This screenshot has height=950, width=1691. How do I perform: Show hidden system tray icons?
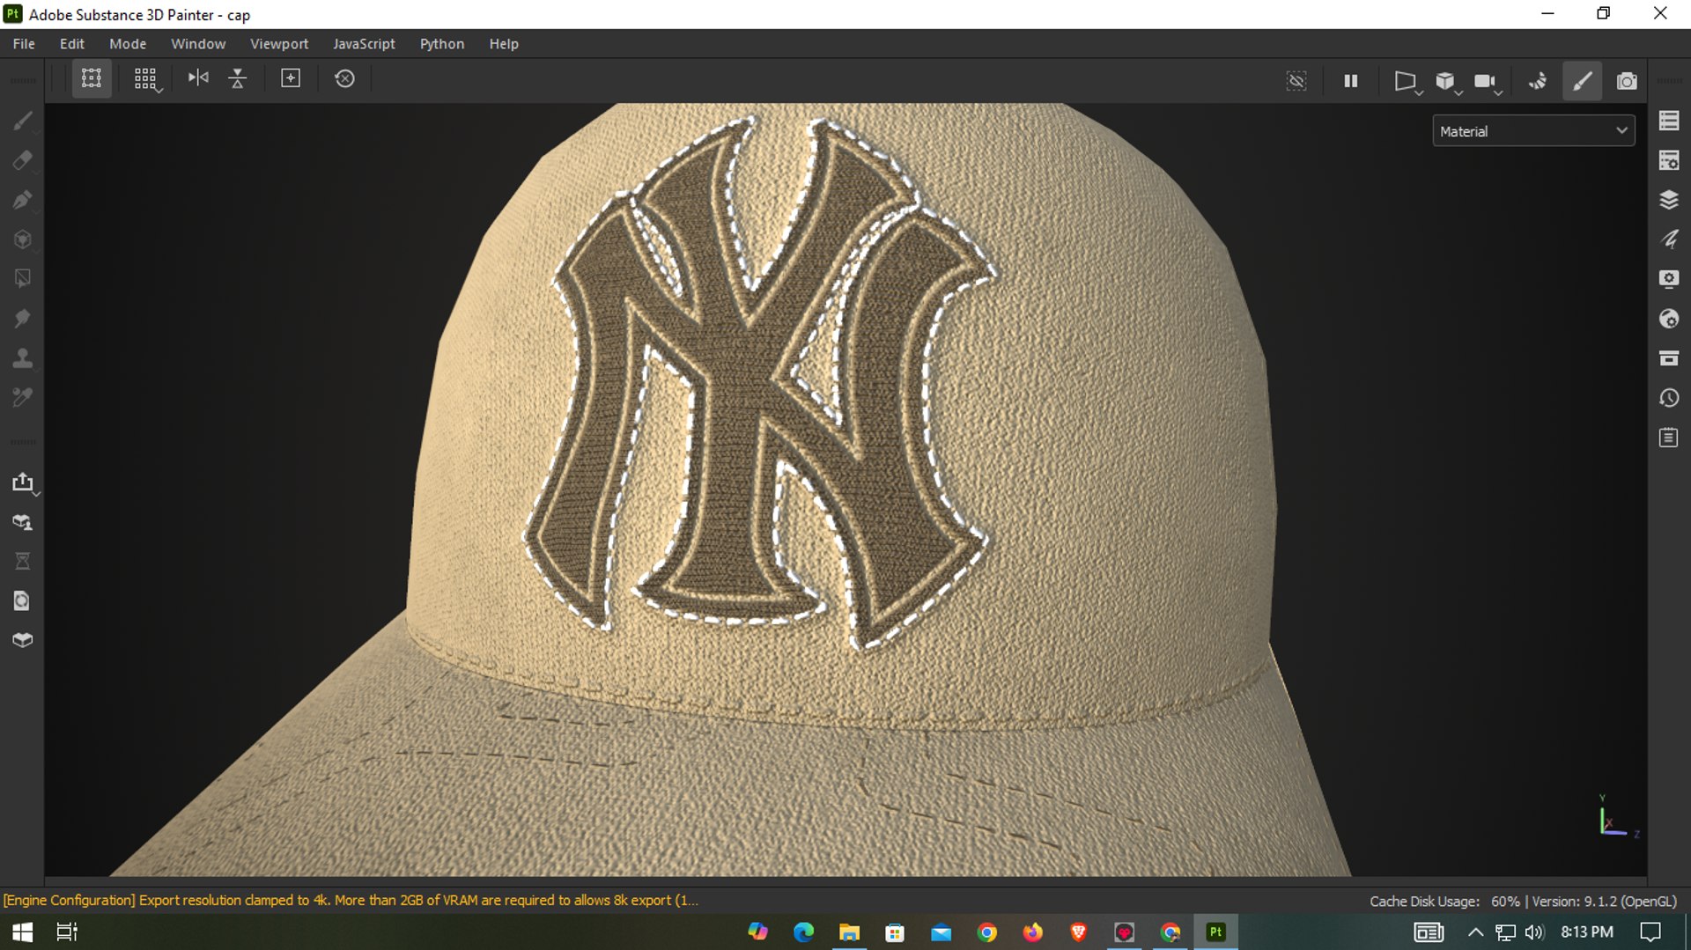(1475, 932)
